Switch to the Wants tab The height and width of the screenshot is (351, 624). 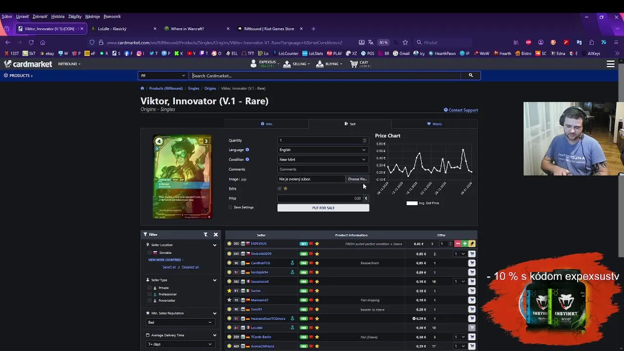coord(434,124)
